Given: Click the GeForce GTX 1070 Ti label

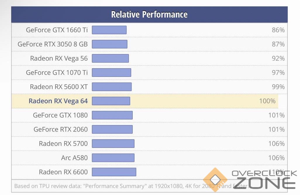Looking at the screenshot, I should coord(57,73).
